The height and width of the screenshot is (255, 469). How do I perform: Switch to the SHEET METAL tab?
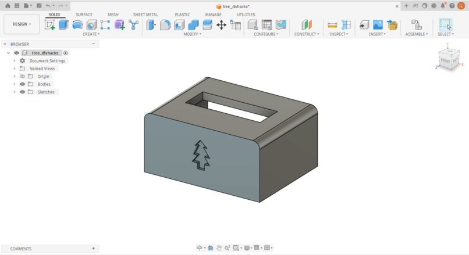pyautogui.click(x=145, y=15)
